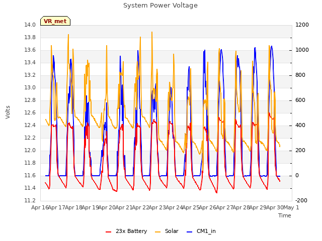Click the Apr 26 date tick label
Viewport: 322px width, 241px height.
click(x=208, y=207)
